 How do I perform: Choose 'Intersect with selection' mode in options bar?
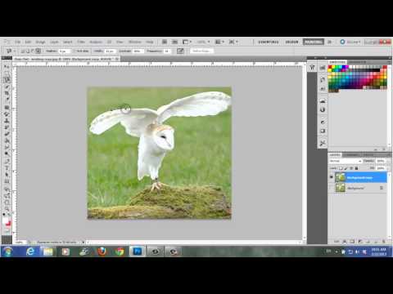click(38, 51)
